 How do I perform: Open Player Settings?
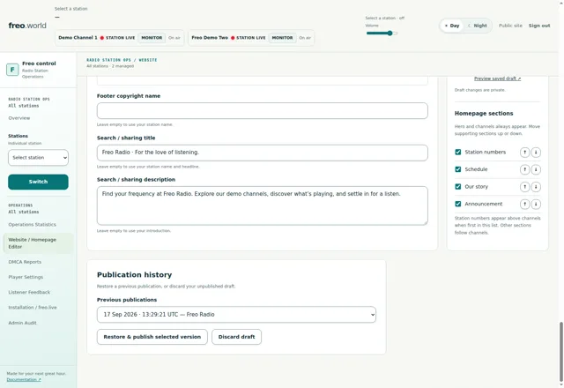(x=26, y=277)
